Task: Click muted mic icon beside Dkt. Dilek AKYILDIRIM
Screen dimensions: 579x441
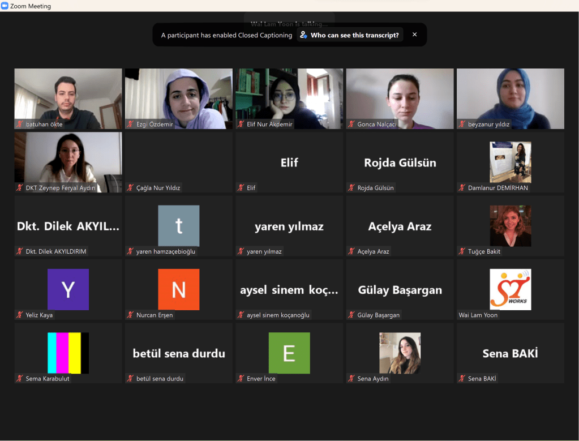Action: [x=21, y=251]
